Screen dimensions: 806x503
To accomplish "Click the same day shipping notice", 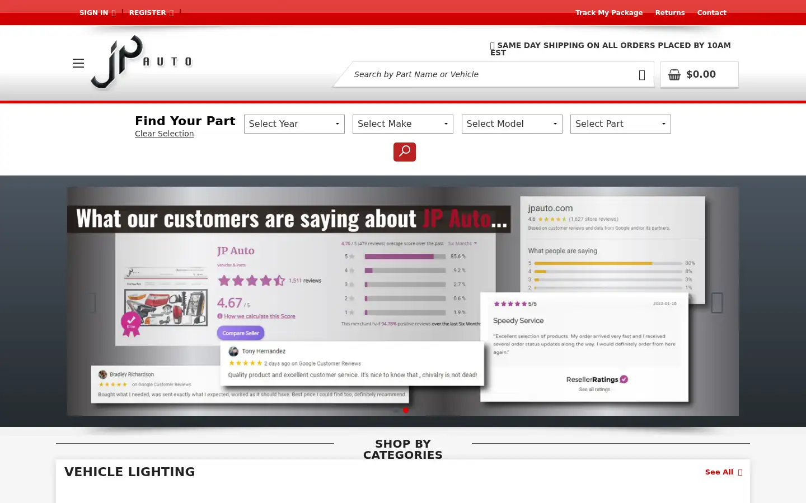I will (x=611, y=49).
